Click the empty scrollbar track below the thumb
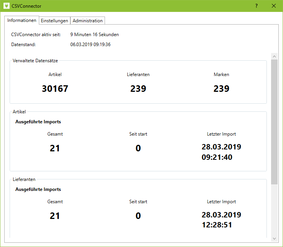This screenshot has height=247, width=283. coord(274,211)
